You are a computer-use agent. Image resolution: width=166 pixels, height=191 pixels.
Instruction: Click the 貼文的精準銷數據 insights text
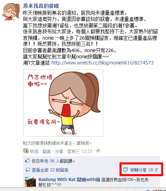point(57,143)
